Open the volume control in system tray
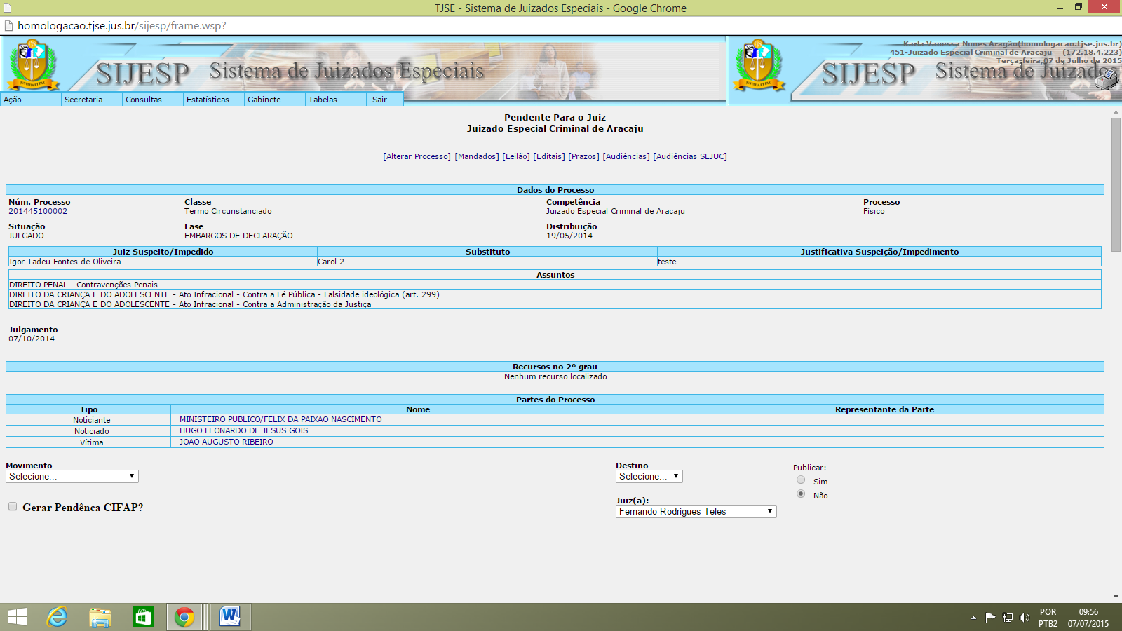Image resolution: width=1122 pixels, height=631 pixels. coord(1025,618)
